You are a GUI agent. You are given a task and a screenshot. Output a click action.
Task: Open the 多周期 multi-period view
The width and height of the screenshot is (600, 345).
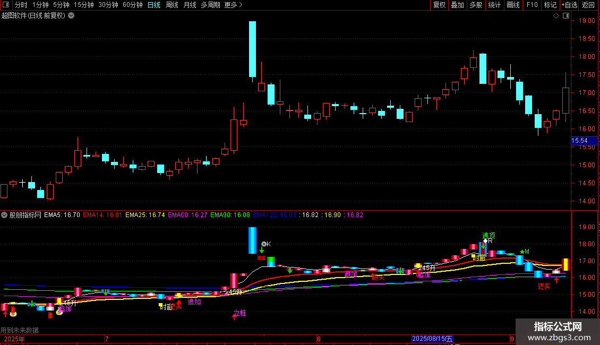[x=210, y=5]
